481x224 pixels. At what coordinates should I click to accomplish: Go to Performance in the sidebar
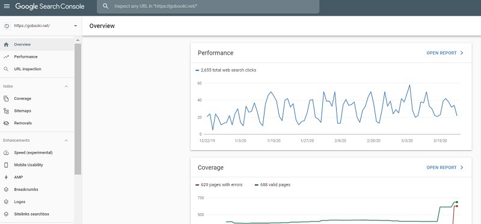coord(37,56)
